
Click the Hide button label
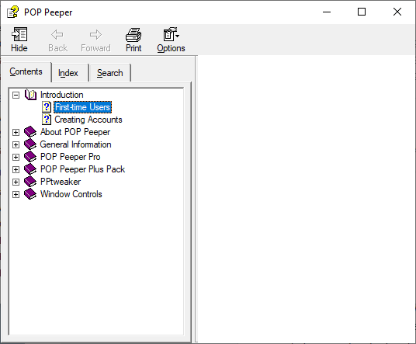click(19, 48)
